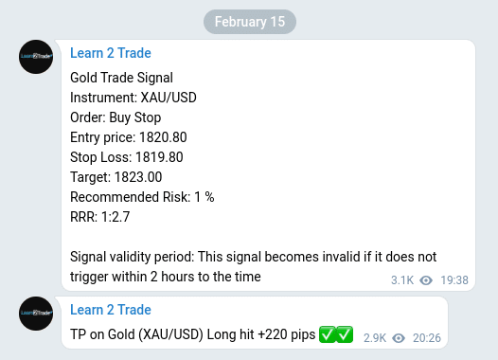This screenshot has height=360, width=498.
Task: Click the eye views icon beside 2.9K
Action: (399, 338)
